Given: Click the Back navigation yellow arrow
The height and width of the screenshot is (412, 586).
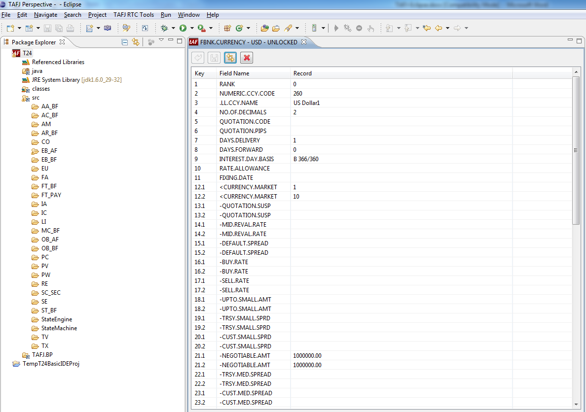Looking at the screenshot, I should (438, 28).
